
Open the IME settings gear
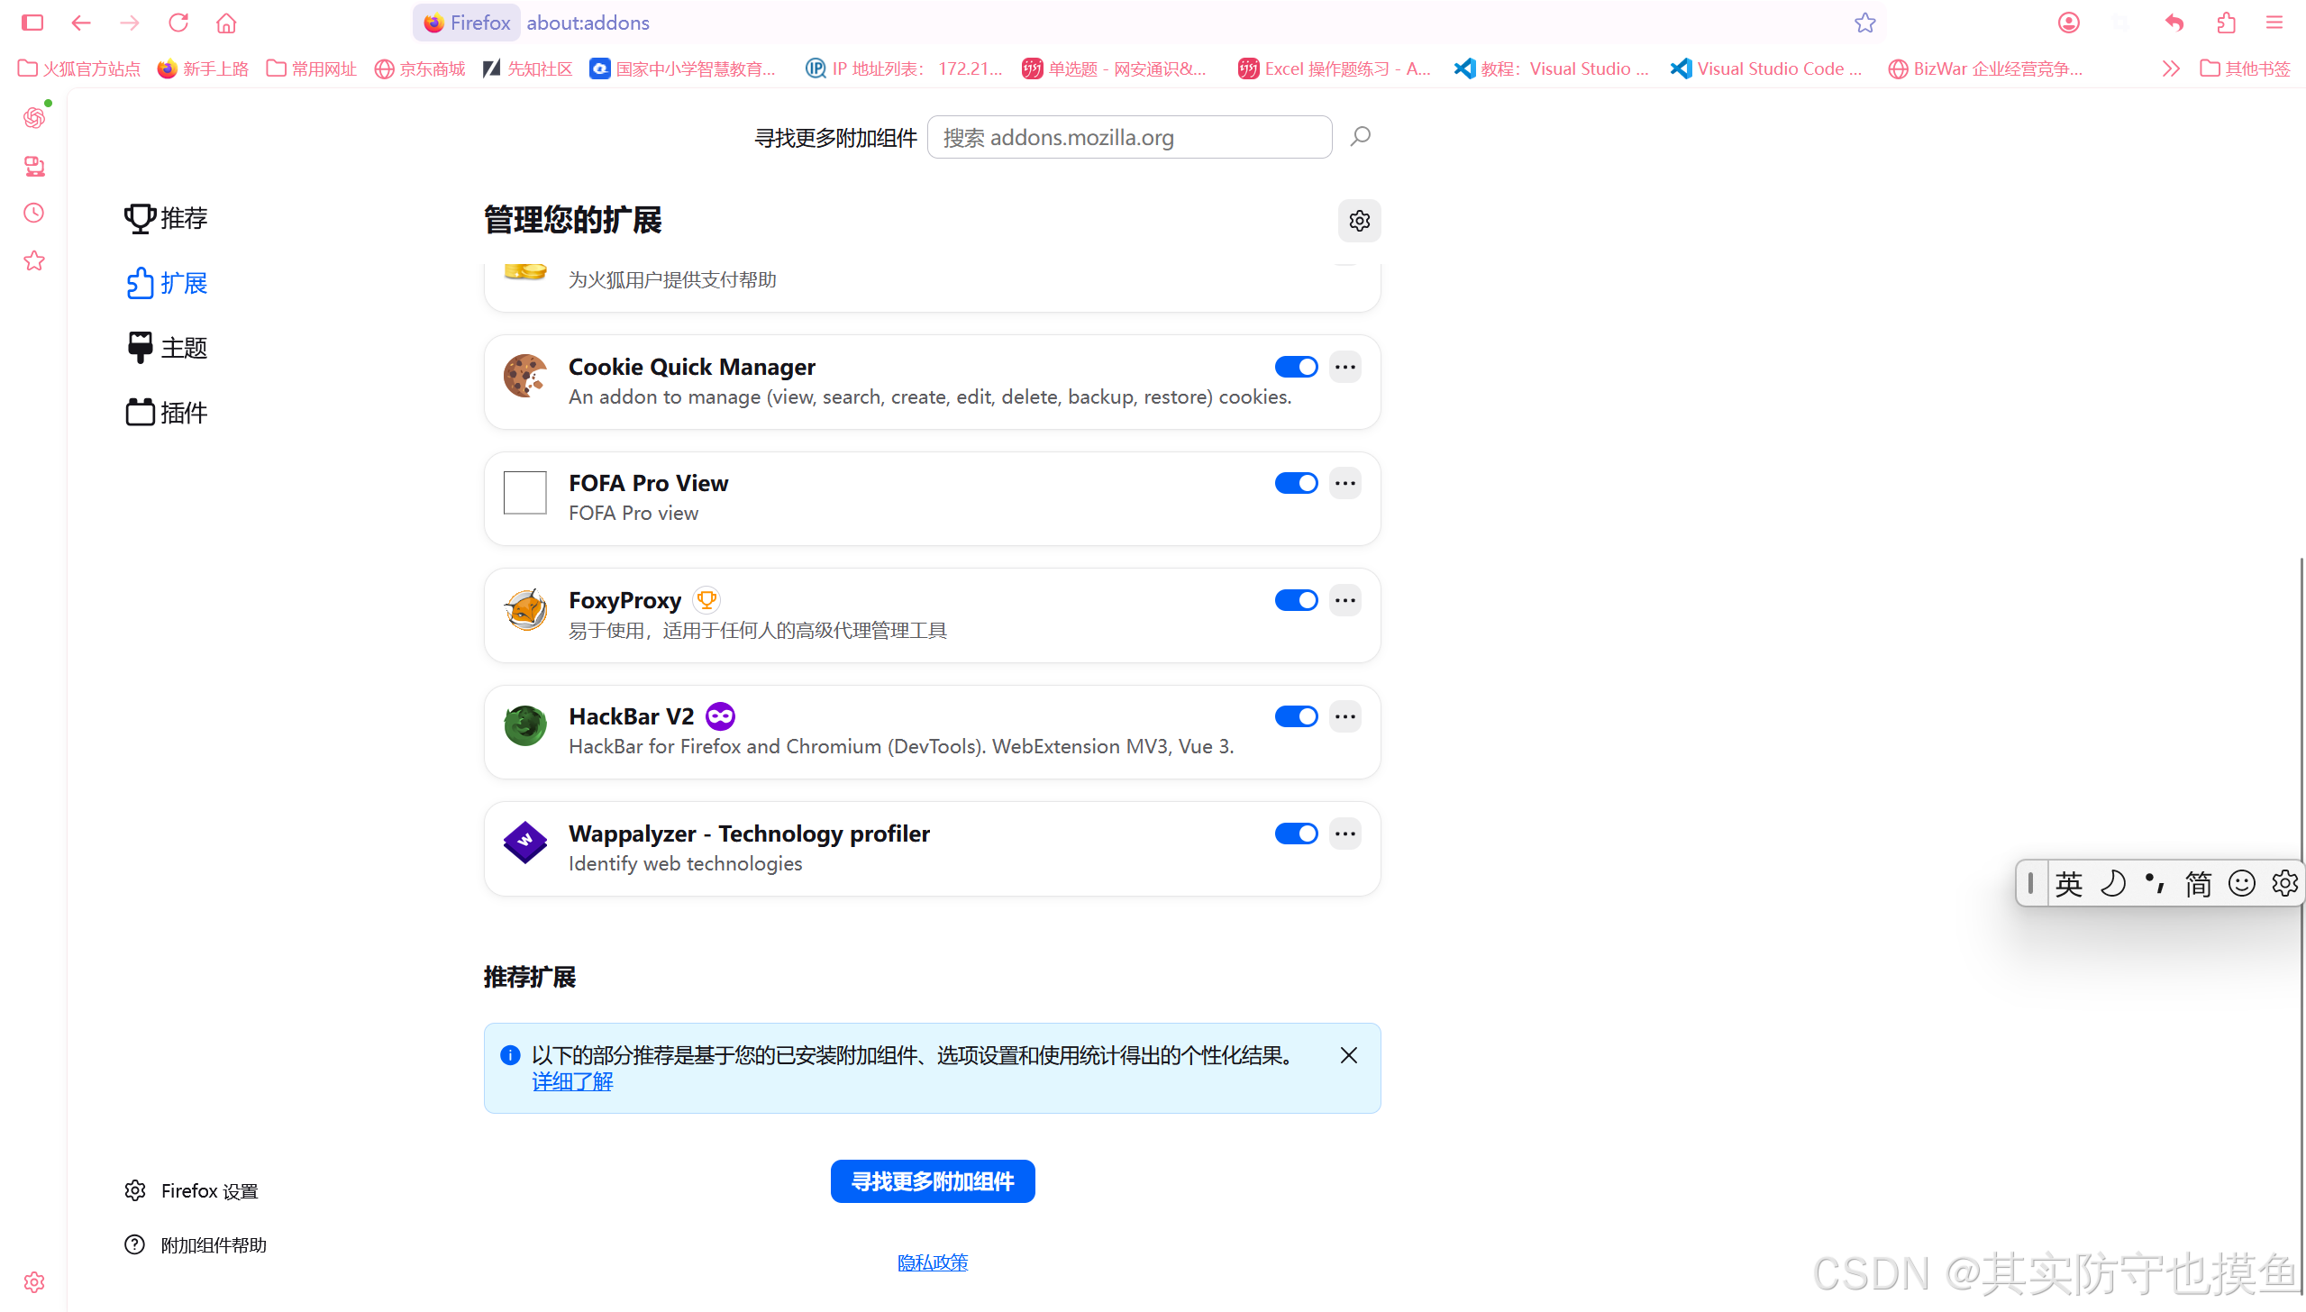tap(2284, 883)
